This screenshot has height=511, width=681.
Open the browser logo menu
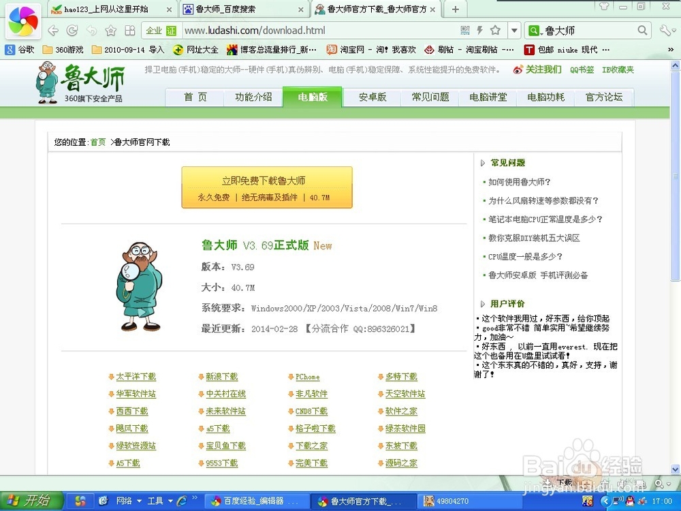(x=23, y=21)
